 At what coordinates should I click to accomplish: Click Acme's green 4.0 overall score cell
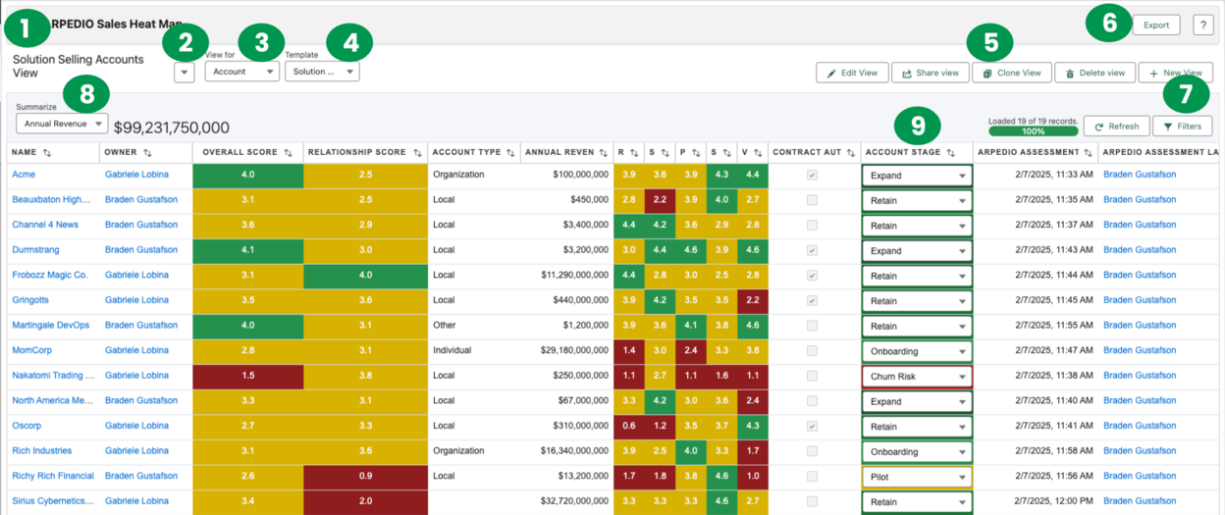click(248, 175)
